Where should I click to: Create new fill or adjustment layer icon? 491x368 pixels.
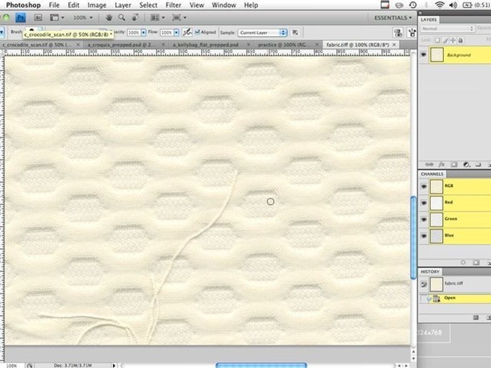466,165
